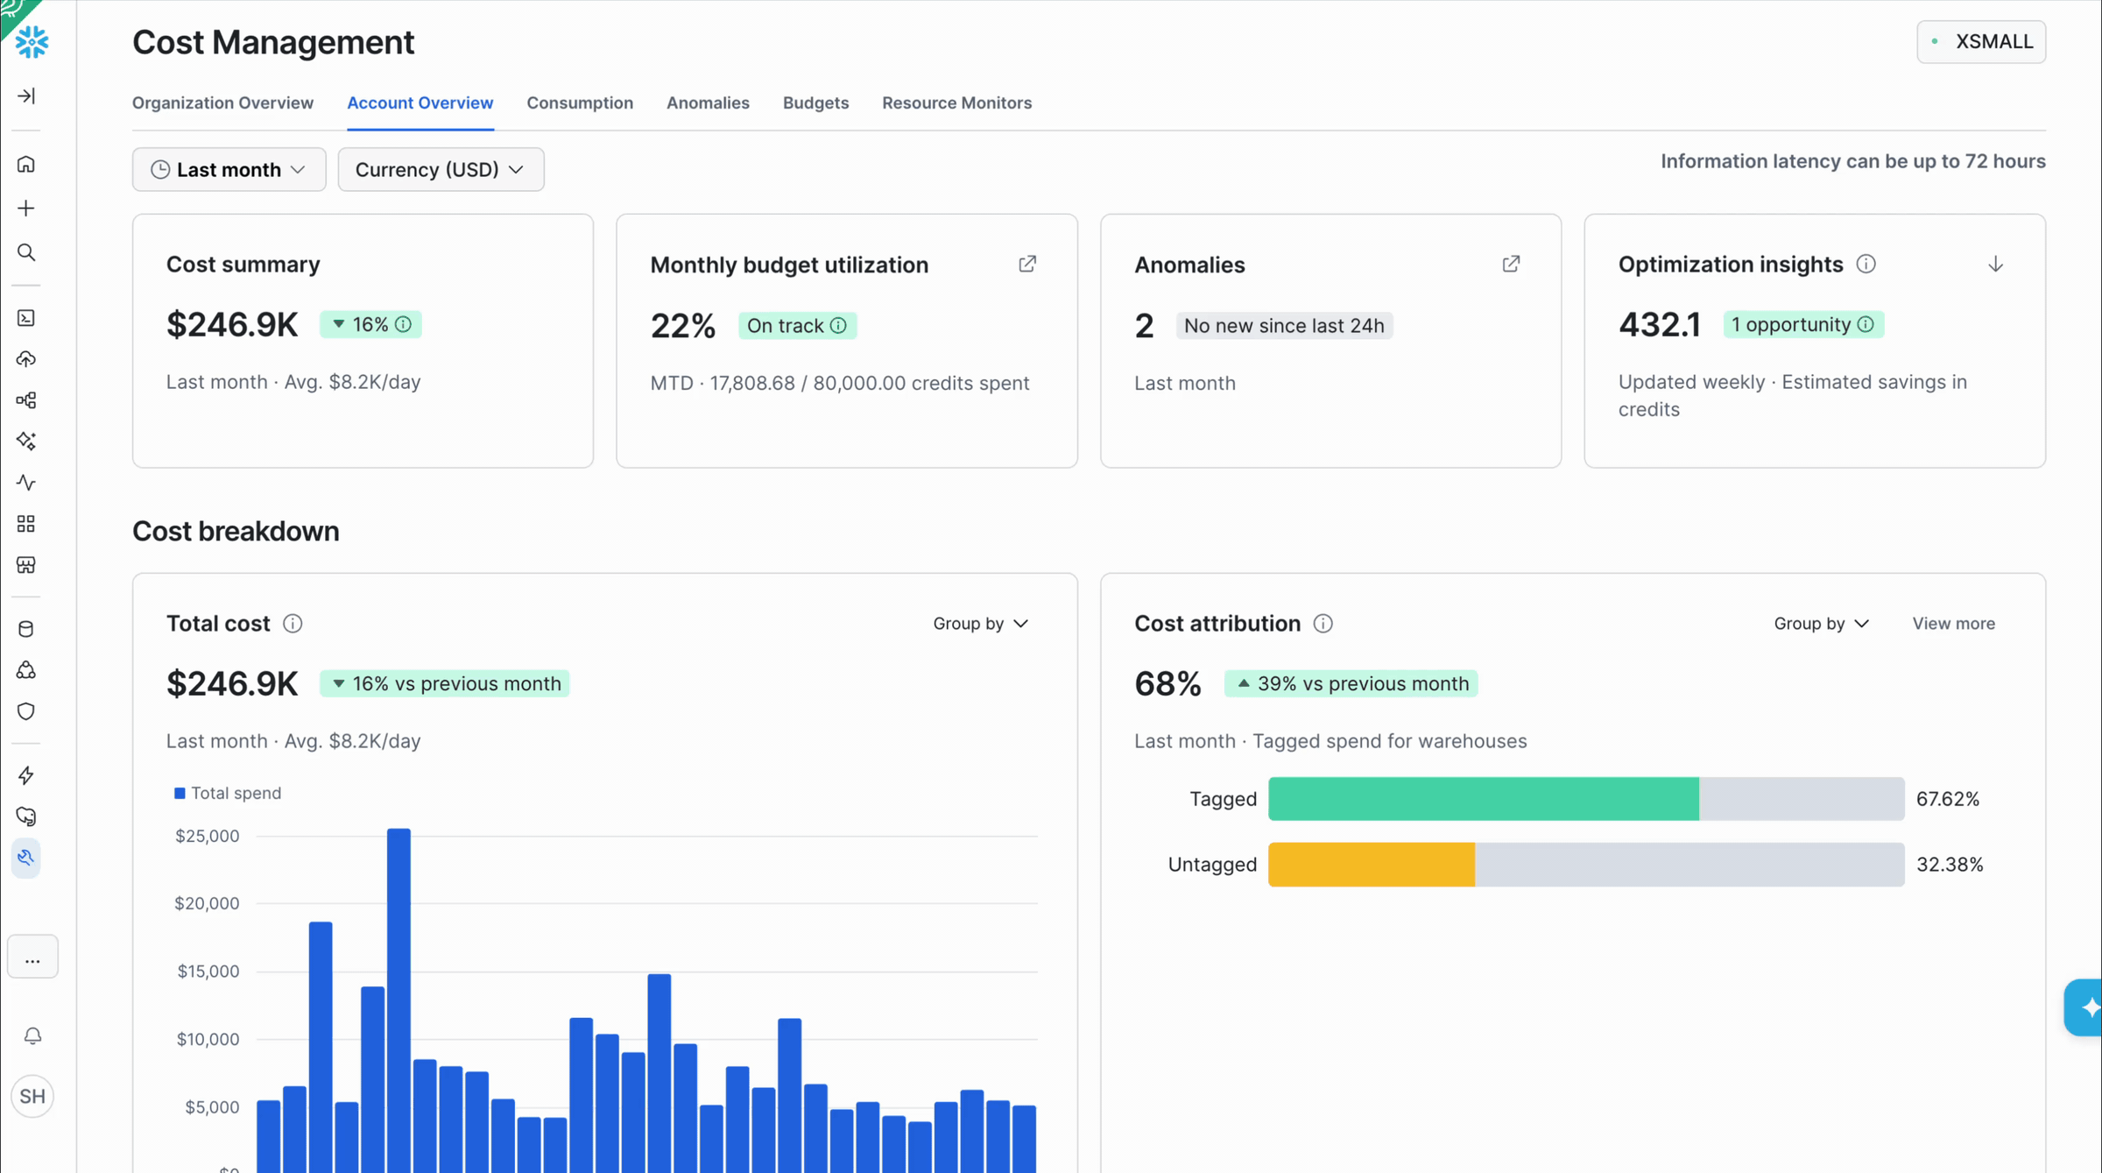Click the XSMALL warehouse button
This screenshot has height=1173, width=2102.
pyautogui.click(x=1981, y=41)
